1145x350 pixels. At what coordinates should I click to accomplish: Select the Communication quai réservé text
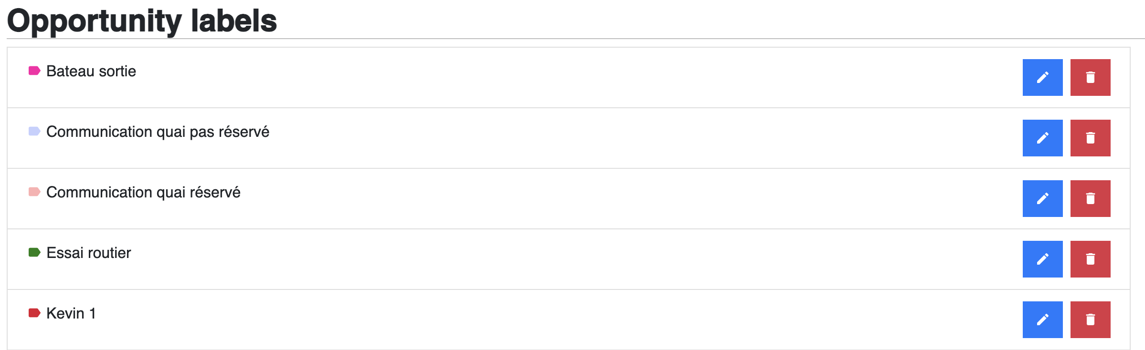(x=143, y=193)
